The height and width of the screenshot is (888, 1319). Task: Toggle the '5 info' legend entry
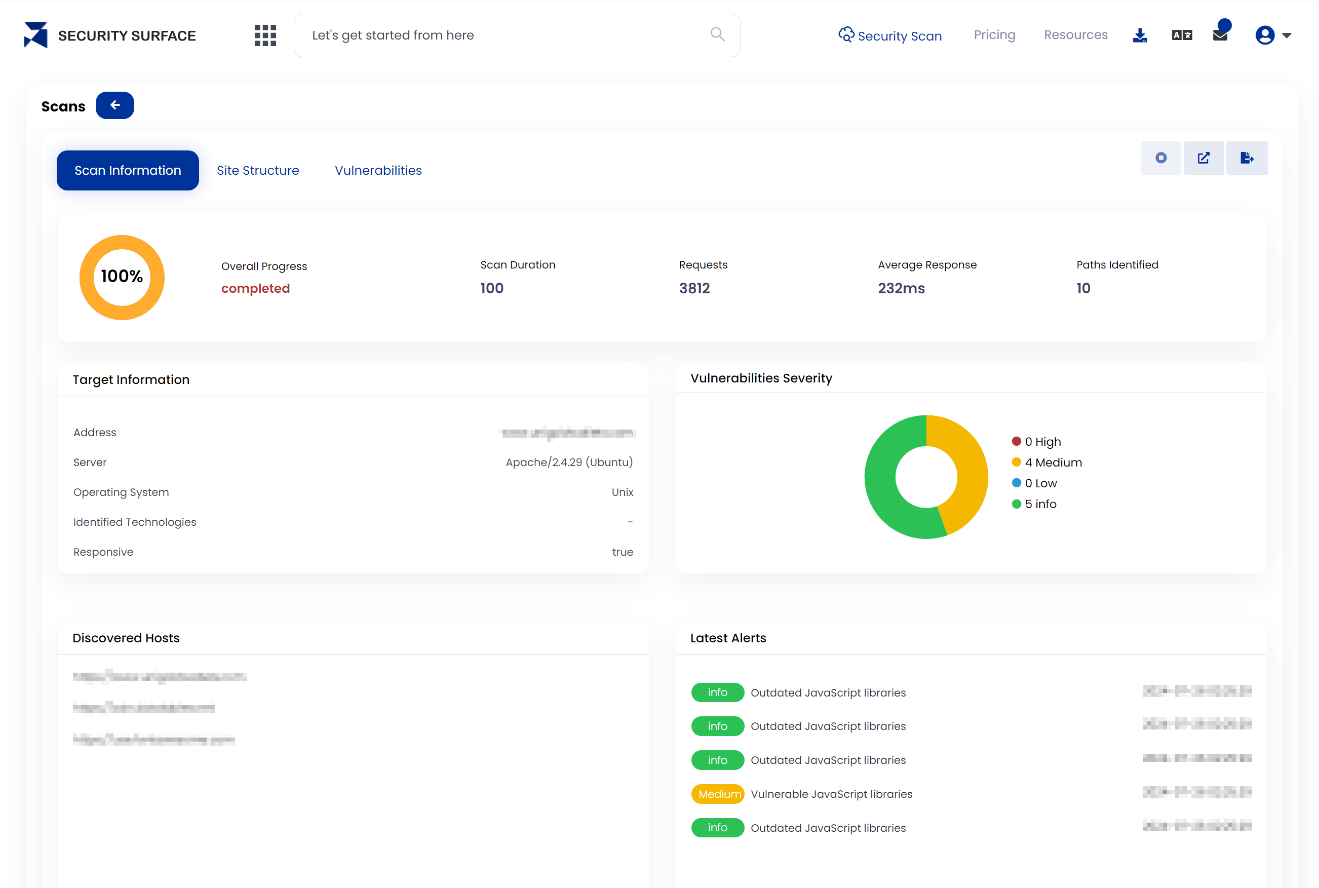click(x=1034, y=504)
